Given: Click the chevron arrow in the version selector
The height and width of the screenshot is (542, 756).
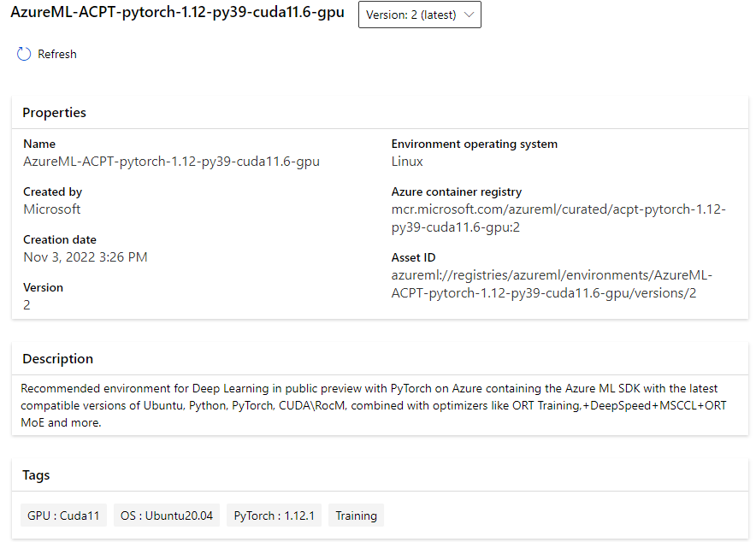Looking at the screenshot, I should click(x=468, y=15).
